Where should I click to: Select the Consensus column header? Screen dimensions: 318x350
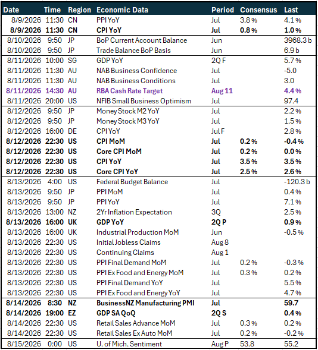(x=258, y=10)
